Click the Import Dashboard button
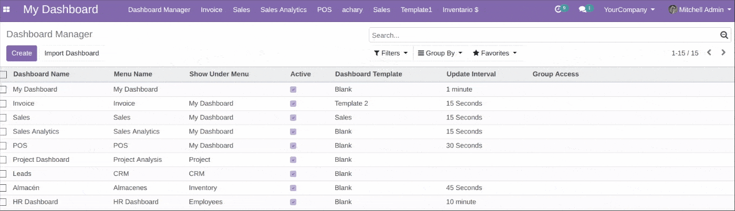 click(x=71, y=53)
